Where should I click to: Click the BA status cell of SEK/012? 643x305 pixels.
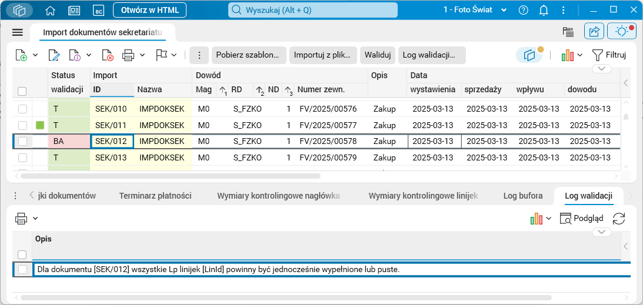click(x=69, y=141)
